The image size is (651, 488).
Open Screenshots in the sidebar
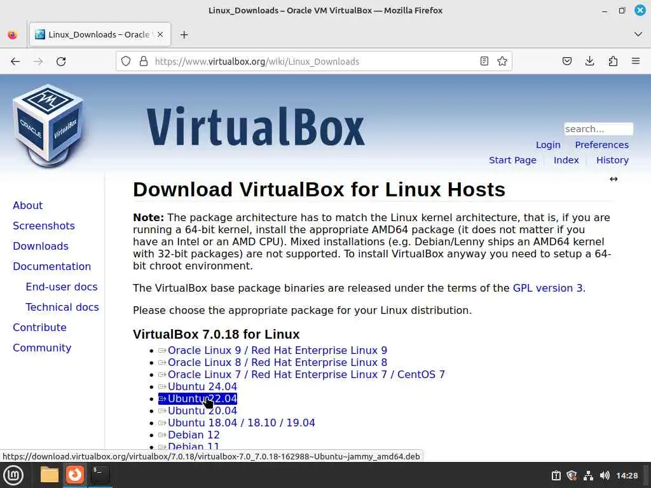(x=44, y=226)
